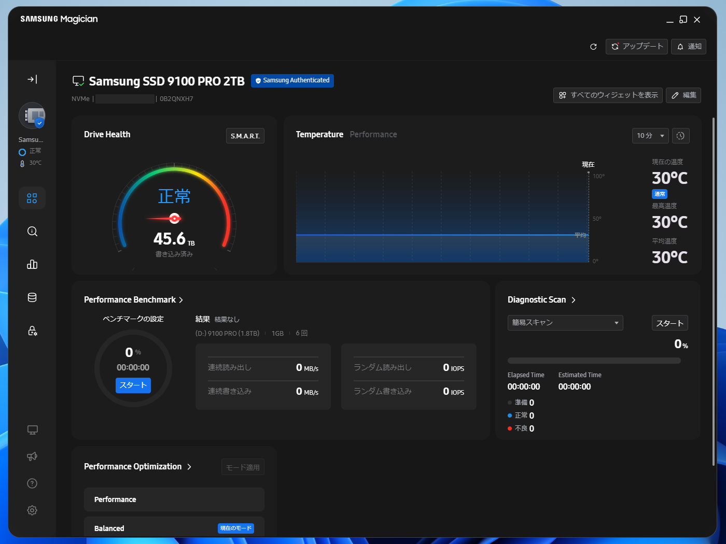Click the vertical scrollbar on right edge
The image size is (726, 544).
coord(714,292)
